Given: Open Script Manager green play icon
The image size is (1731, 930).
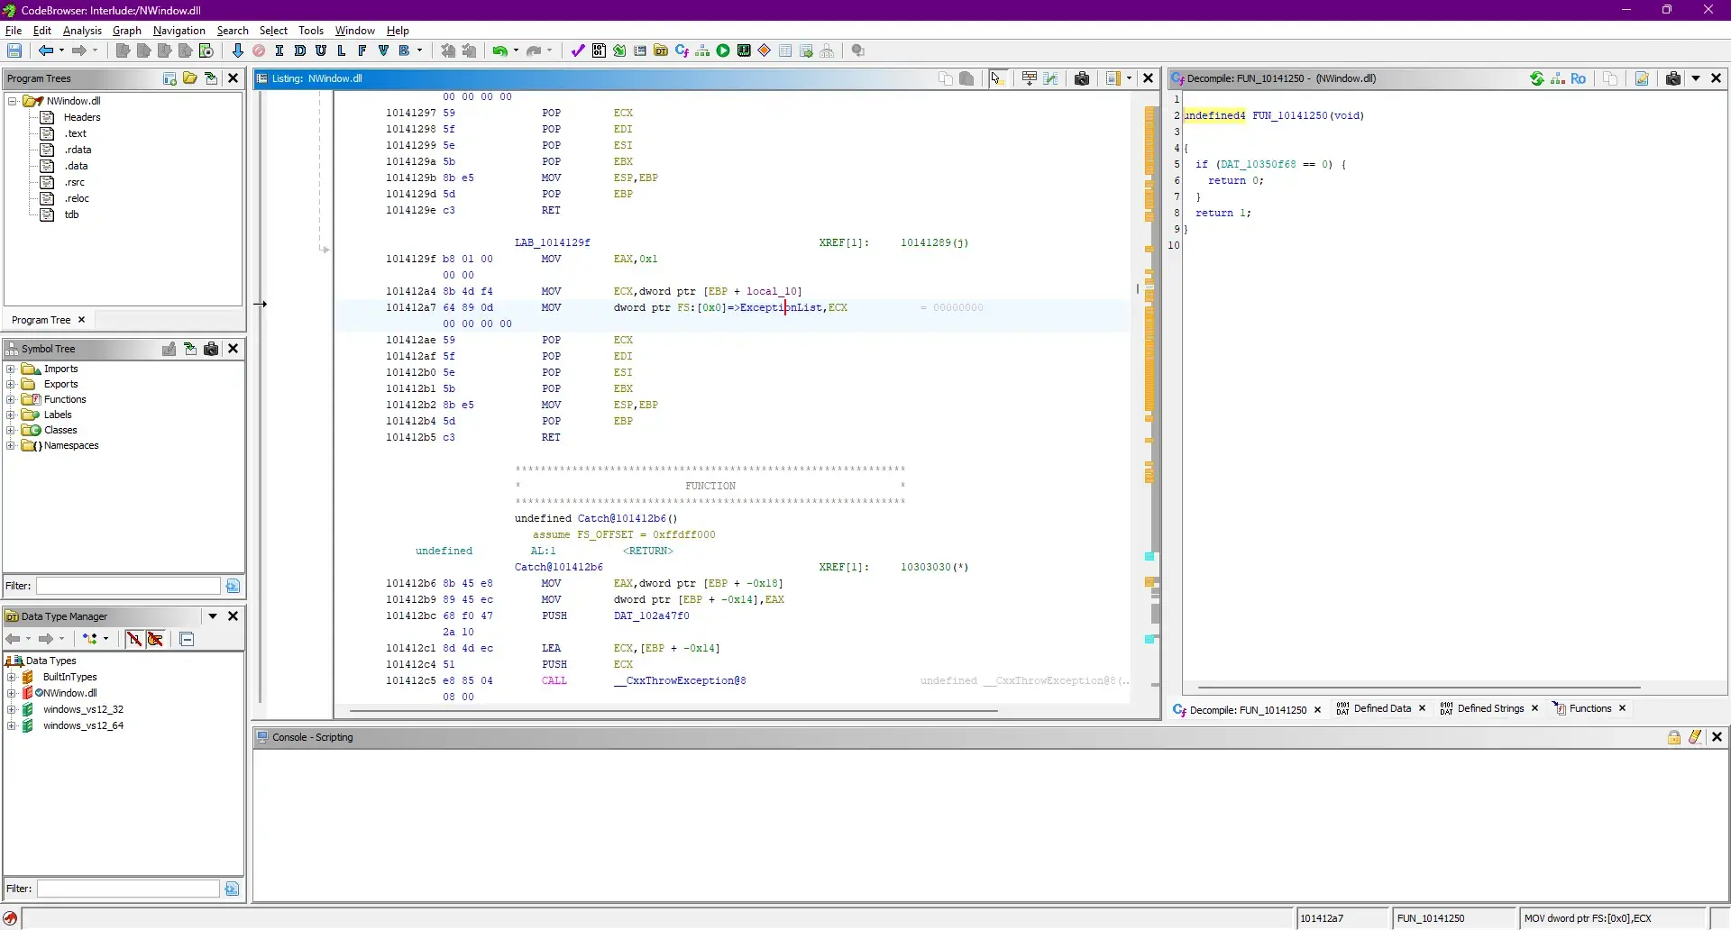Looking at the screenshot, I should pos(723,50).
